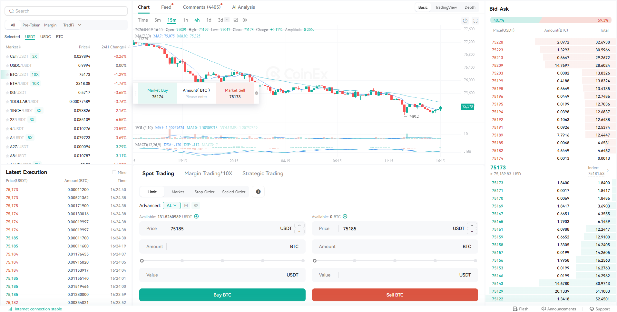Expand chart to fullscreen
The height and width of the screenshot is (312, 617).
pyautogui.click(x=475, y=21)
